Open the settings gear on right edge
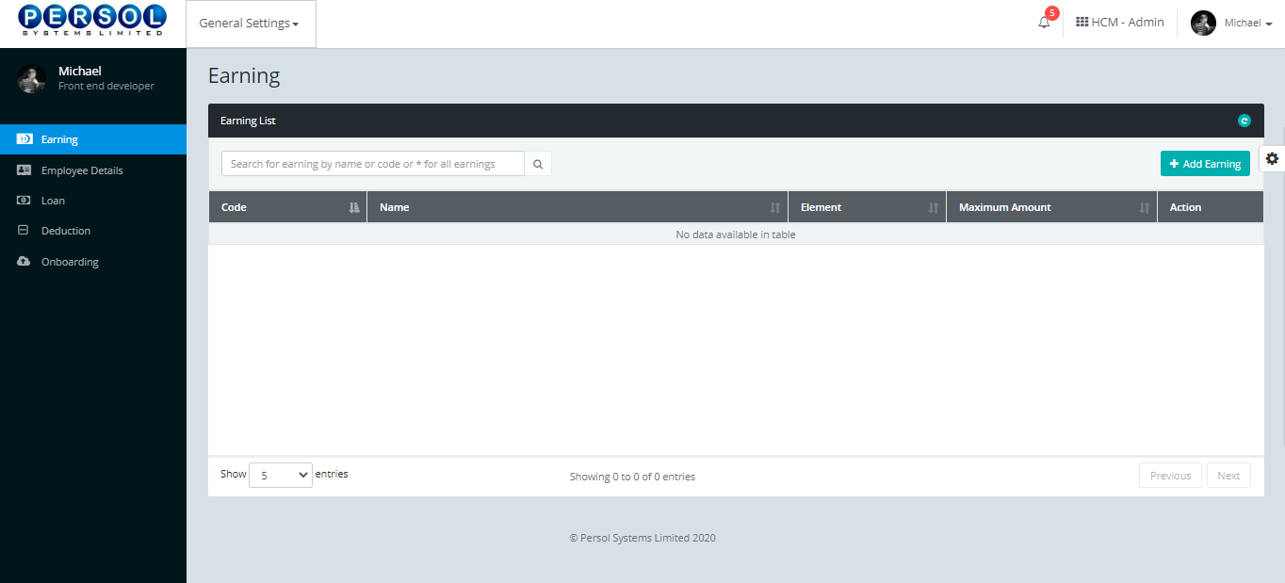 point(1272,158)
